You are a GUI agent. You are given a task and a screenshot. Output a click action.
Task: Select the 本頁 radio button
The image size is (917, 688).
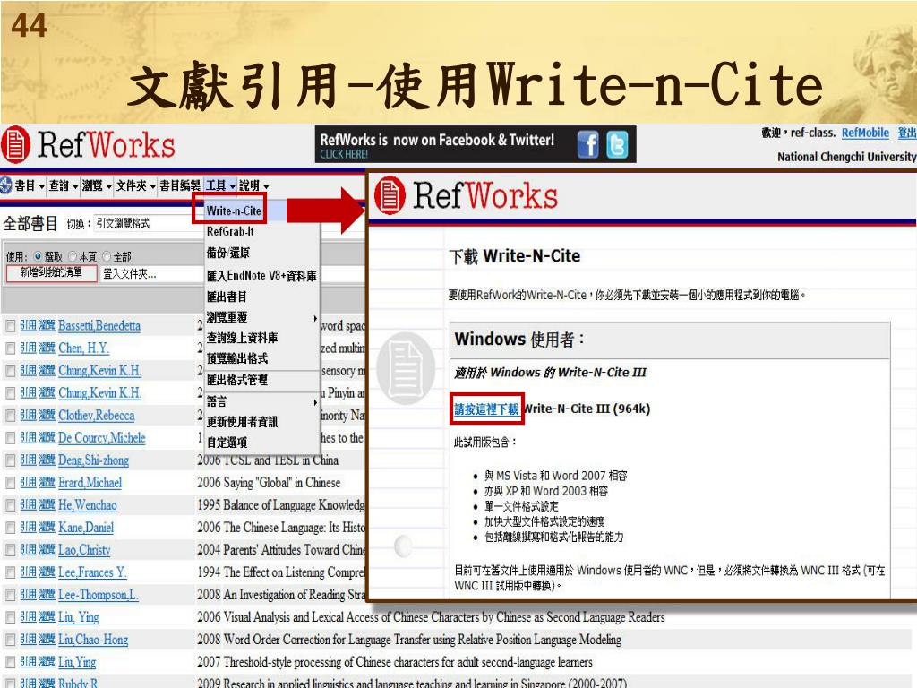pos(73,256)
